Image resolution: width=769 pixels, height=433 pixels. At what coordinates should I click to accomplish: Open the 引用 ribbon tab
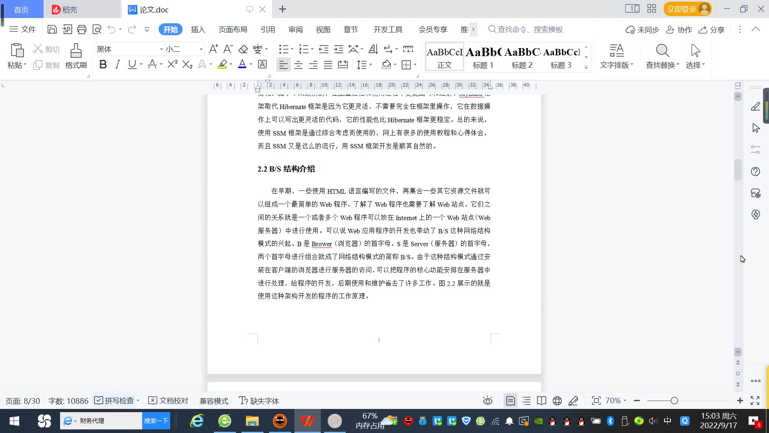click(268, 30)
